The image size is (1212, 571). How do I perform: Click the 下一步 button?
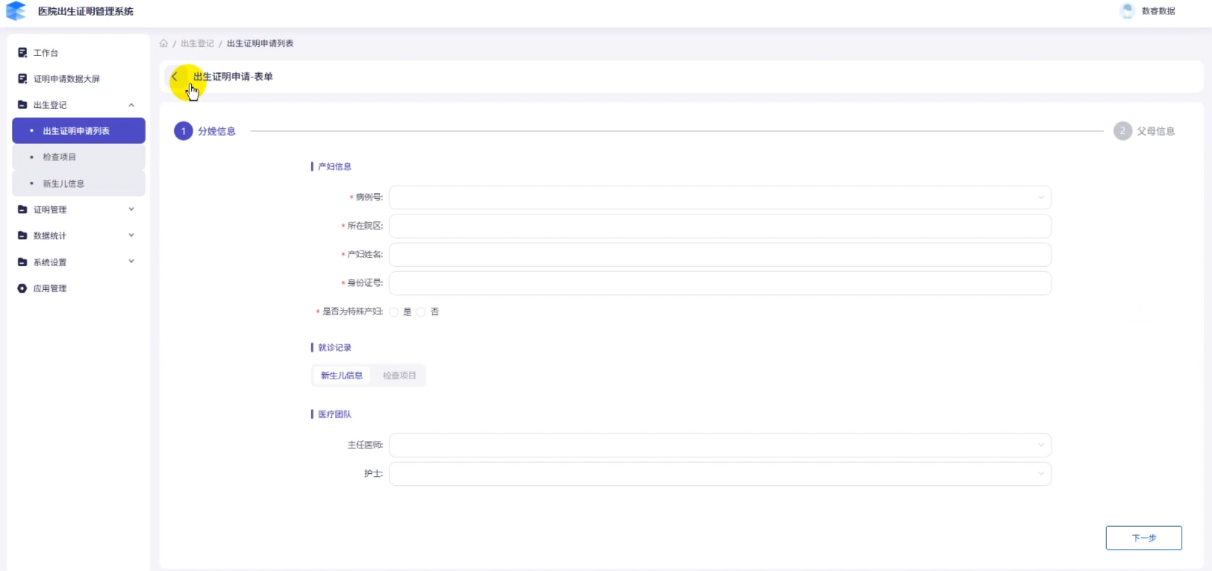[x=1143, y=538]
